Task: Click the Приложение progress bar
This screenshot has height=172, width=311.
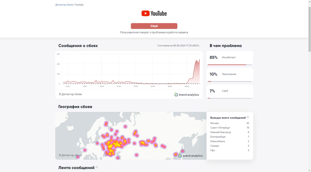Action: coord(230,81)
